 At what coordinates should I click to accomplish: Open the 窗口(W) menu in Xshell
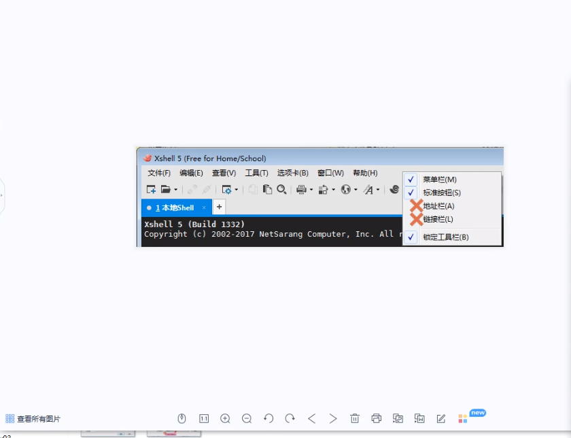click(x=330, y=173)
